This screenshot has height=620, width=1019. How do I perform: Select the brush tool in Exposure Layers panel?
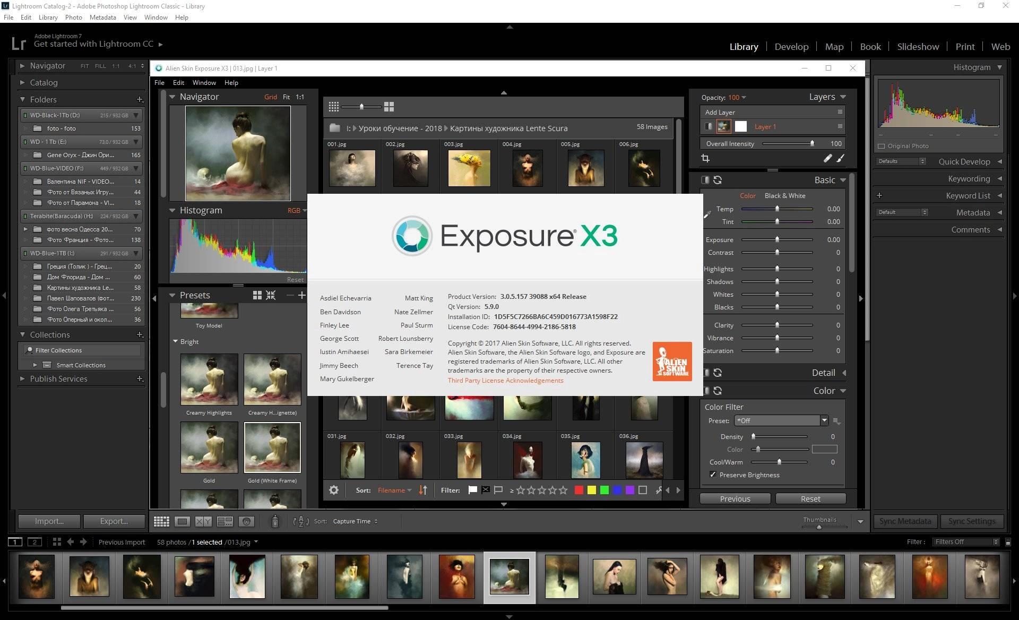840,158
